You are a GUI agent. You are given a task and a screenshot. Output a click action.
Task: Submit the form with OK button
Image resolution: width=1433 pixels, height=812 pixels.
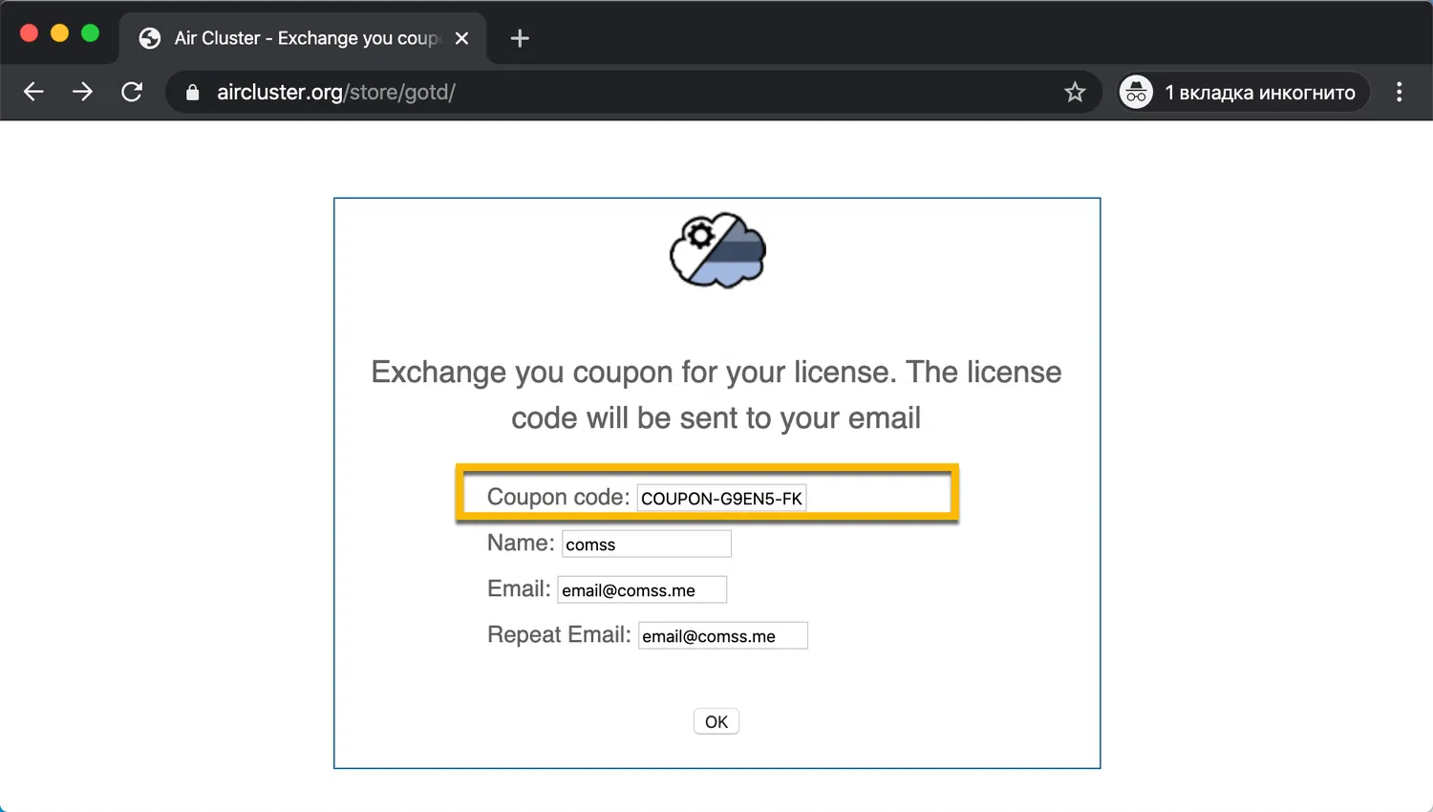click(716, 721)
